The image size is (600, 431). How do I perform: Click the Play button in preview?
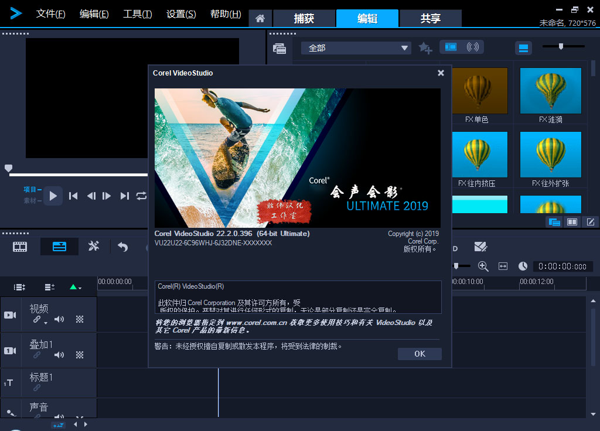[x=53, y=196]
